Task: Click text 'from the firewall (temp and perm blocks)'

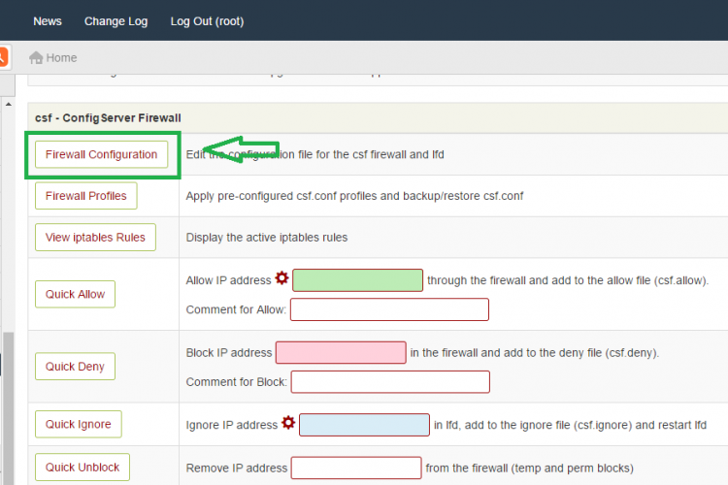Action: pyautogui.click(x=529, y=468)
